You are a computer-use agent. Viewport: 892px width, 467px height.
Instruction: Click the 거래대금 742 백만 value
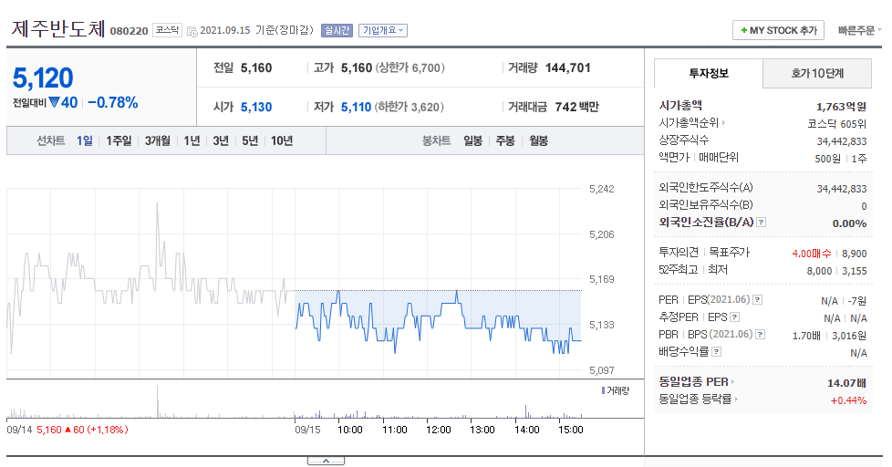pos(576,107)
